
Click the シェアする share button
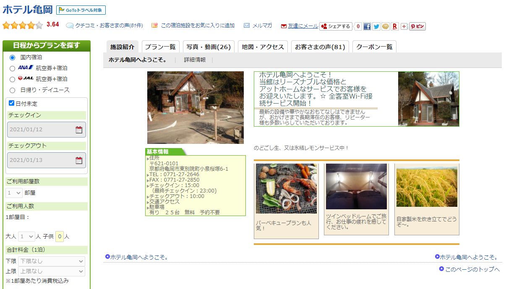pos(335,26)
